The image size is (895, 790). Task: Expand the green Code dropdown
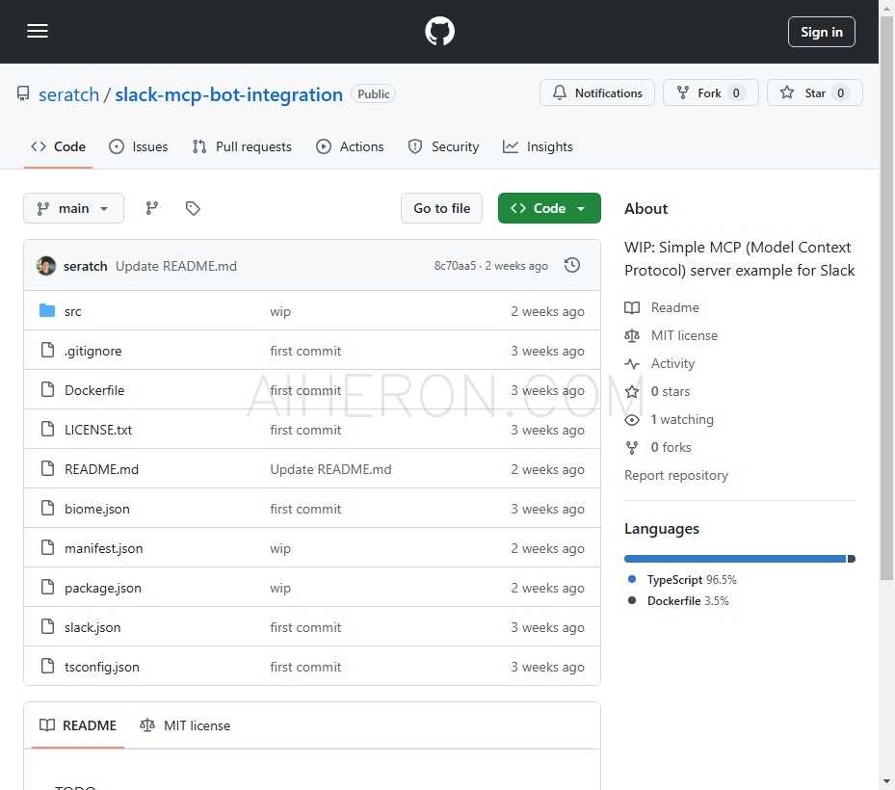pyautogui.click(x=549, y=208)
